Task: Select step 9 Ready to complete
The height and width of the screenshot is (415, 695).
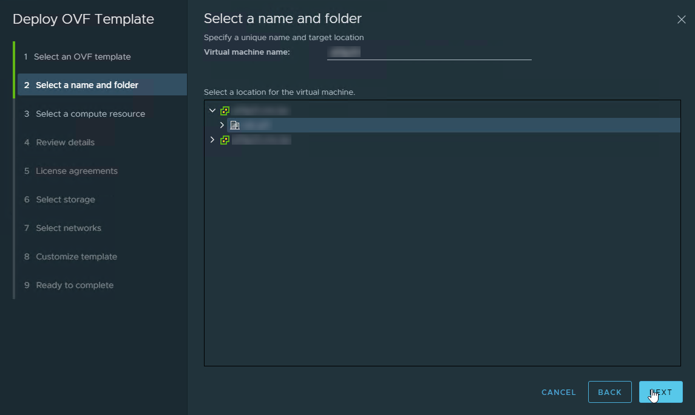Action: [75, 285]
